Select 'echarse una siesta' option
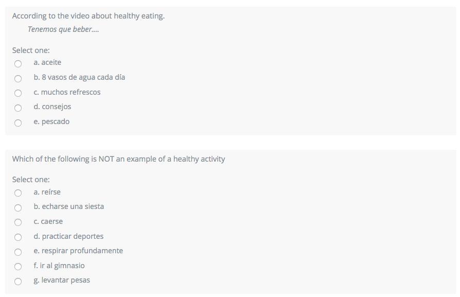The image size is (460, 297). point(18,208)
